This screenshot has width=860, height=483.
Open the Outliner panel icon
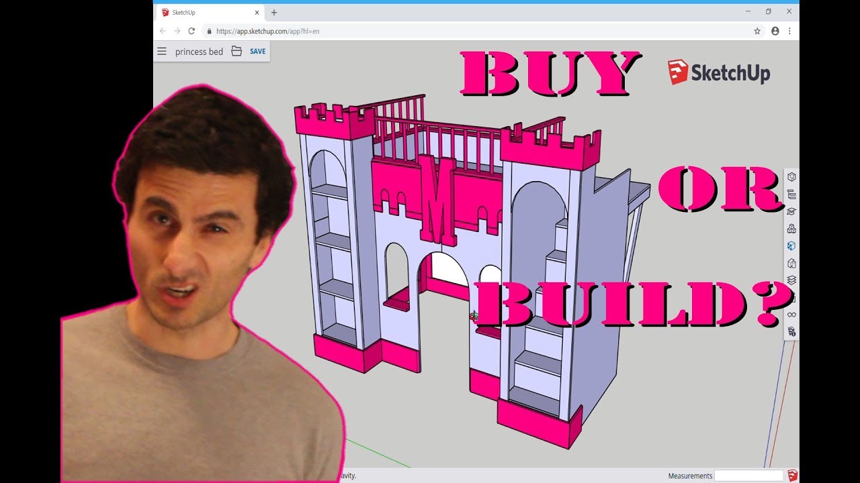(x=791, y=195)
